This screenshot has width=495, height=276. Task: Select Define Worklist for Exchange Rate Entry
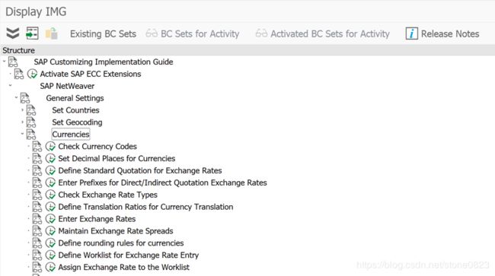[129, 255]
